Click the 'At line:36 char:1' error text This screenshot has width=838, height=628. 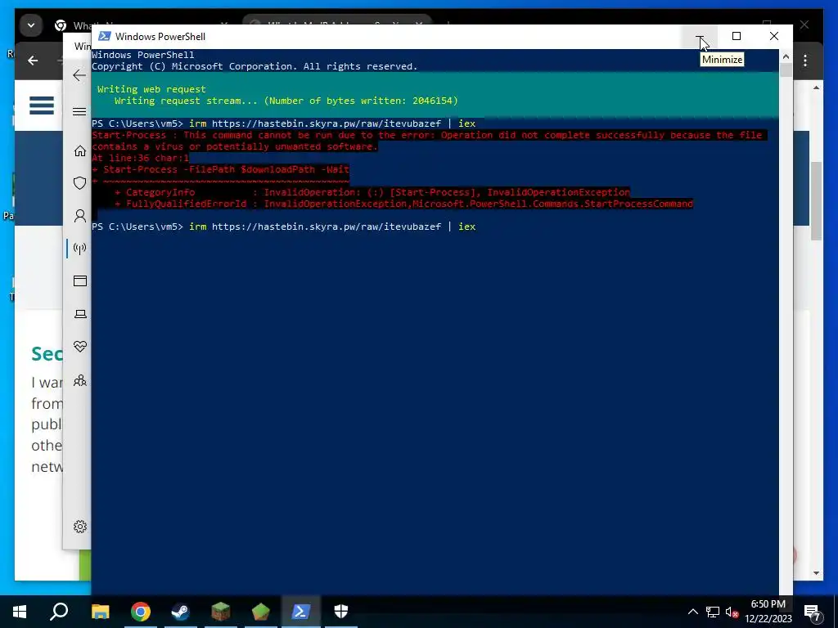(141, 158)
